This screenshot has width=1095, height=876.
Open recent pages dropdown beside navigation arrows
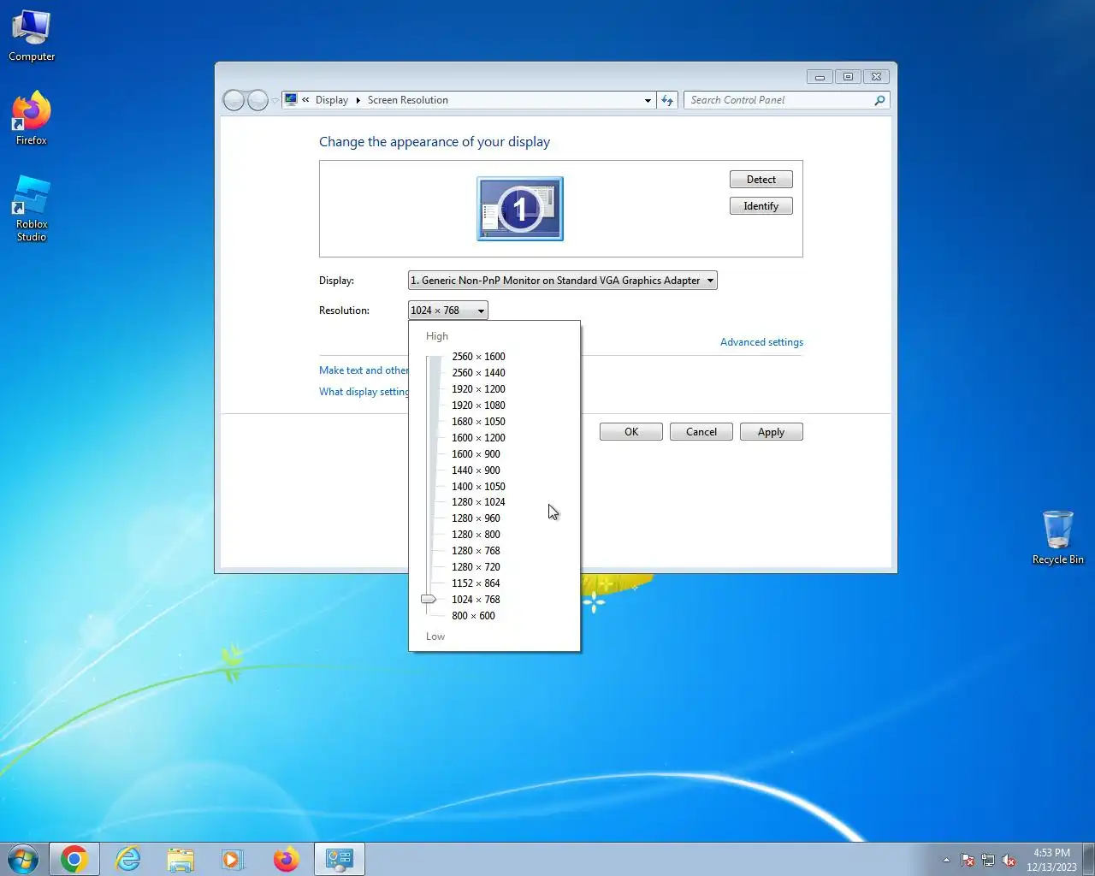(x=275, y=100)
